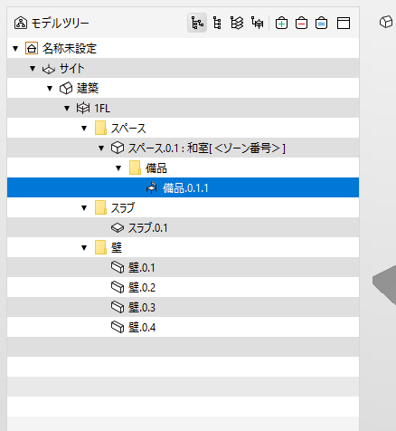Click the blue equals box icon
396x431 pixels.
321,23
